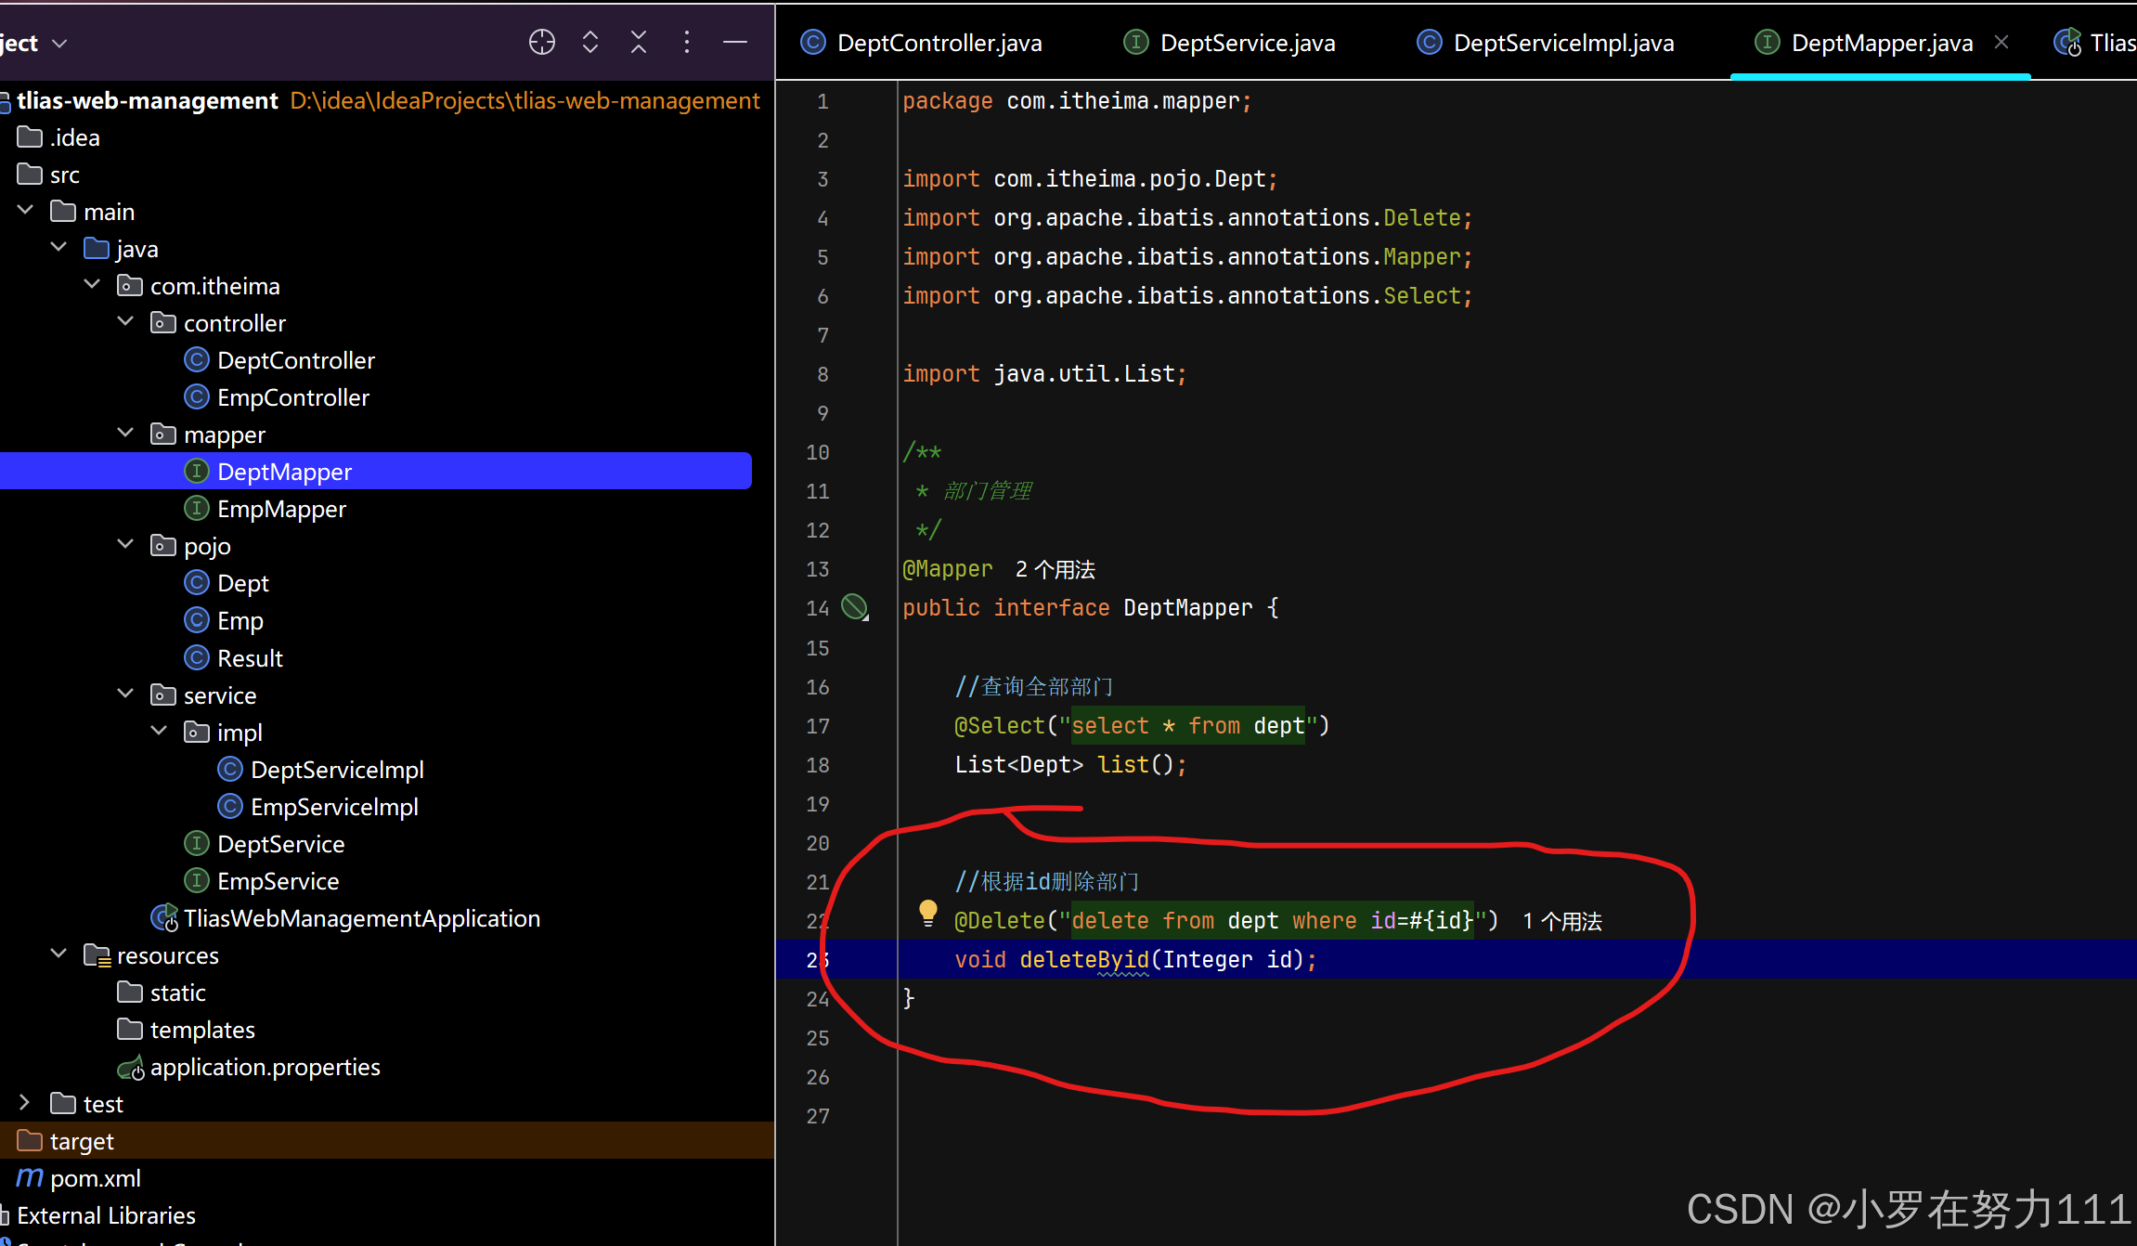Open the DeptService.java editor tab

[x=1247, y=43]
